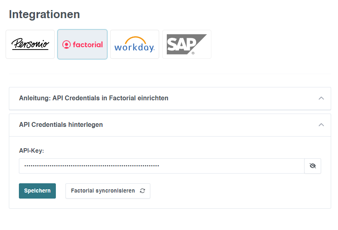Toggle the 'Anleitung: API Credentials in Factorial einrichten' header
The width and height of the screenshot is (338, 230).
tap(170, 98)
